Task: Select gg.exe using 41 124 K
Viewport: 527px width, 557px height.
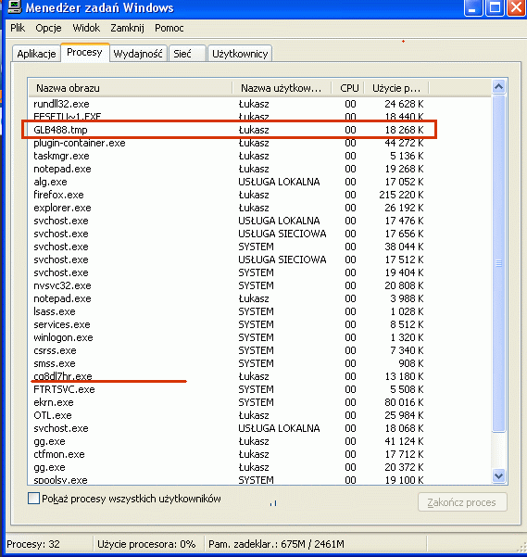Action: pos(228,441)
